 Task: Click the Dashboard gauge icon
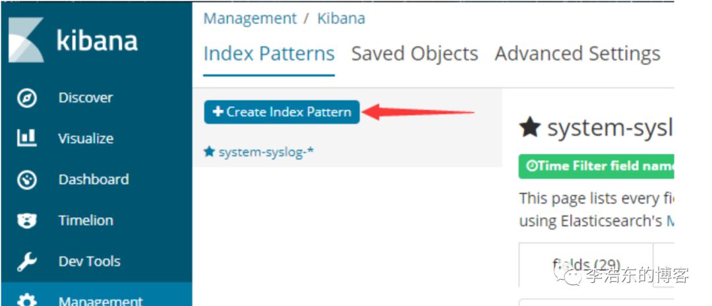coord(27,180)
